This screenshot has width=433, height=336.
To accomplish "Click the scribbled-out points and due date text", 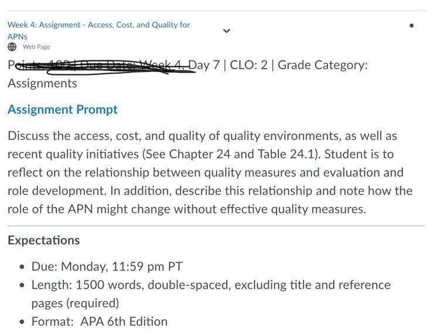I will click(101, 67).
